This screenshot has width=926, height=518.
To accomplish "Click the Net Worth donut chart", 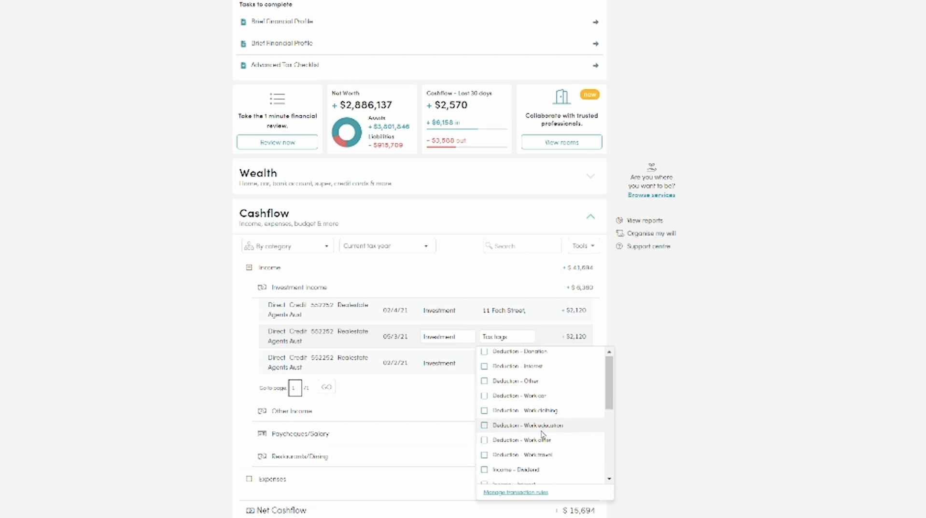I will click(x=346, y=132).
